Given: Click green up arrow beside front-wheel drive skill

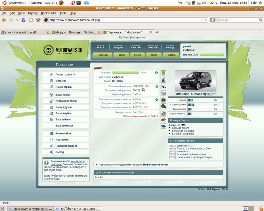Looking at the screenshot, I should [x=157, y=99].
